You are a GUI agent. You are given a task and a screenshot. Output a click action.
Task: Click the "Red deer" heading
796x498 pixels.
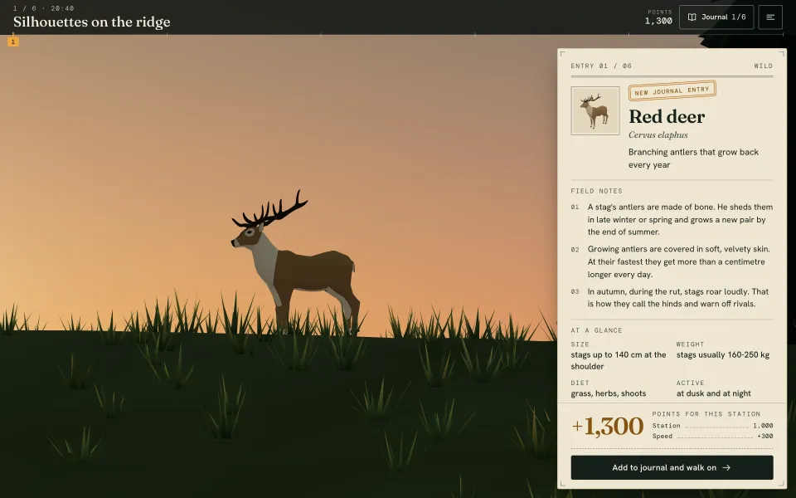coord(667,116)
